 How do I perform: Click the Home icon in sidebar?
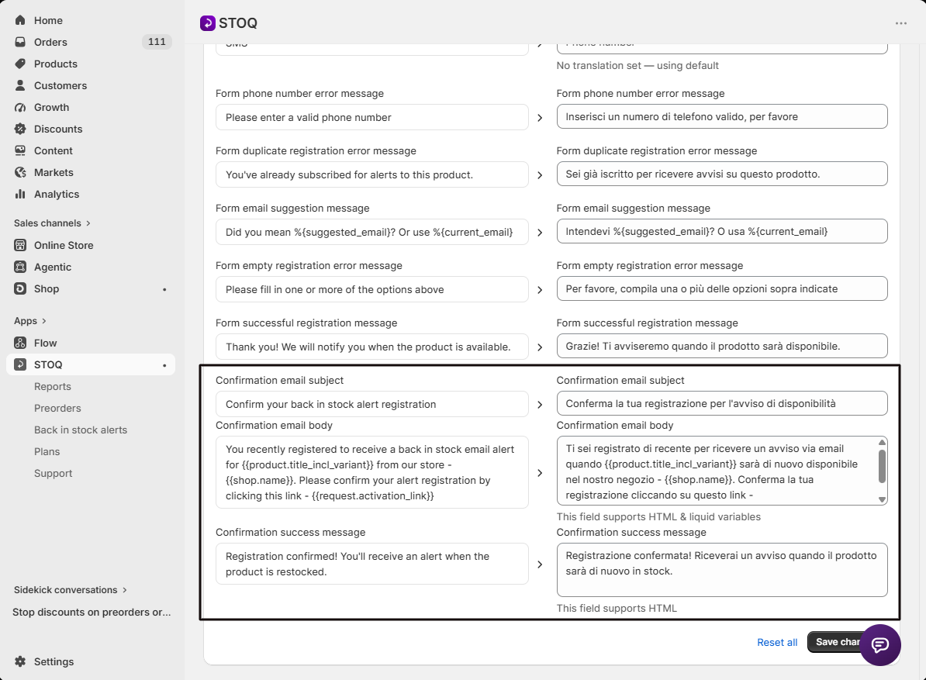point(20,20)
